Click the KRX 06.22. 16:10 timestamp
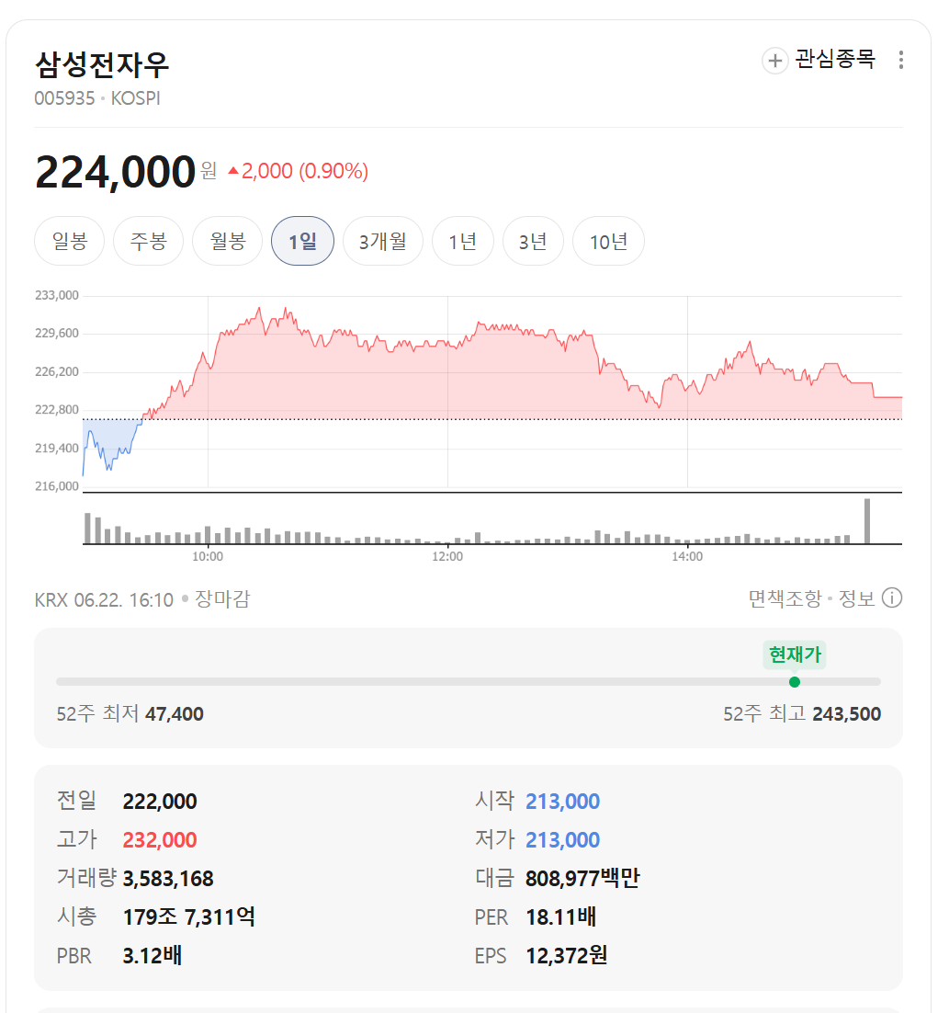 (104, 599)
